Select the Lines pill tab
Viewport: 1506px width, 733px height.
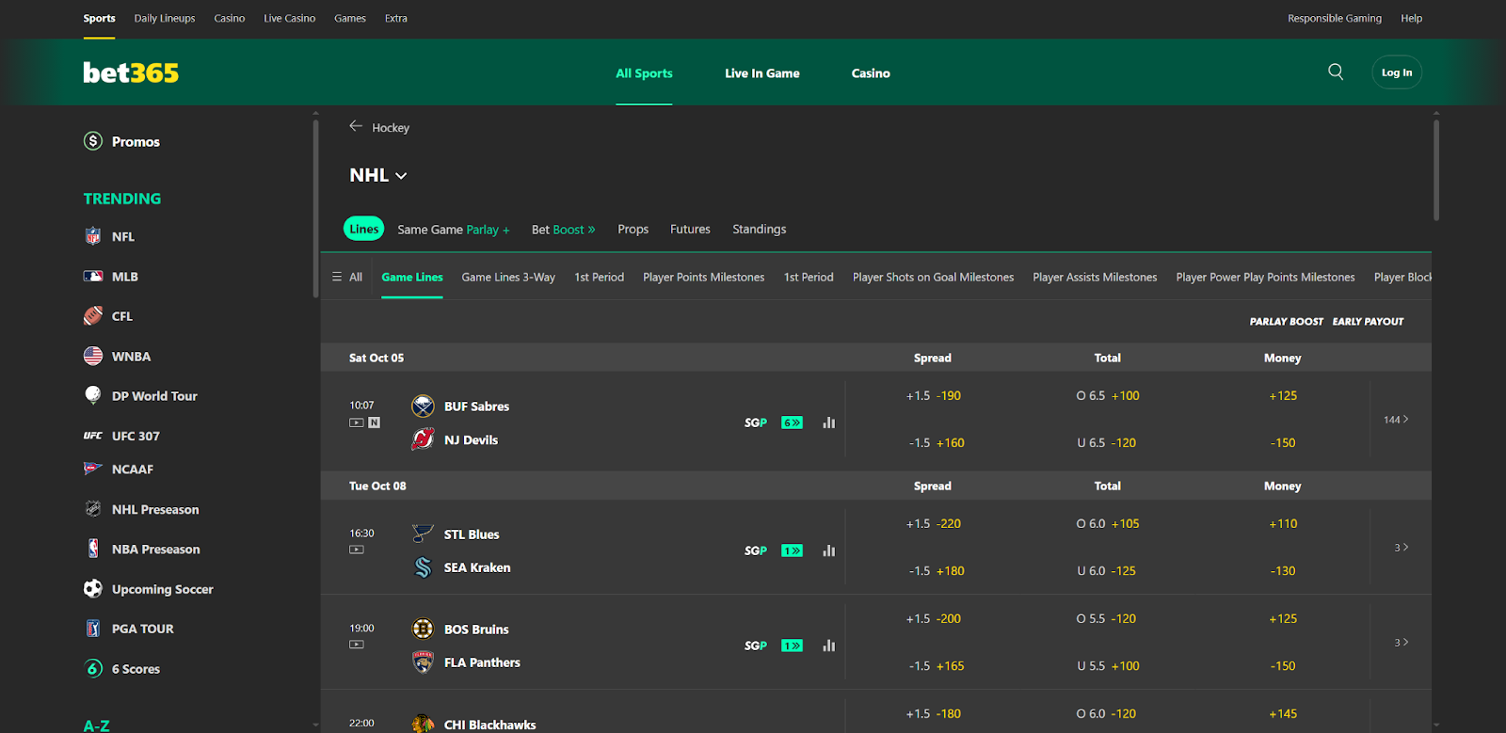coord(363,229)
